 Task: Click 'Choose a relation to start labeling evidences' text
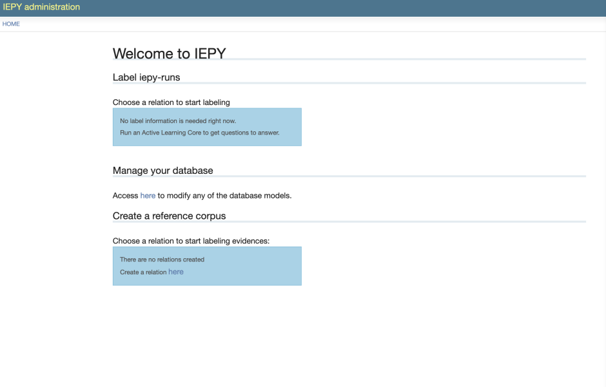coord(191,241)
